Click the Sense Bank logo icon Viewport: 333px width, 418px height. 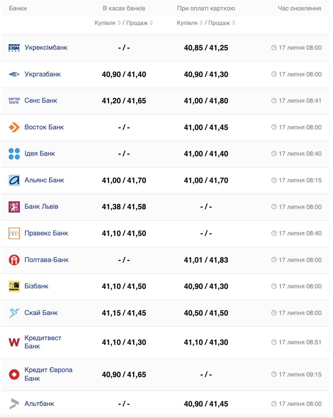[x=14, y=101]
